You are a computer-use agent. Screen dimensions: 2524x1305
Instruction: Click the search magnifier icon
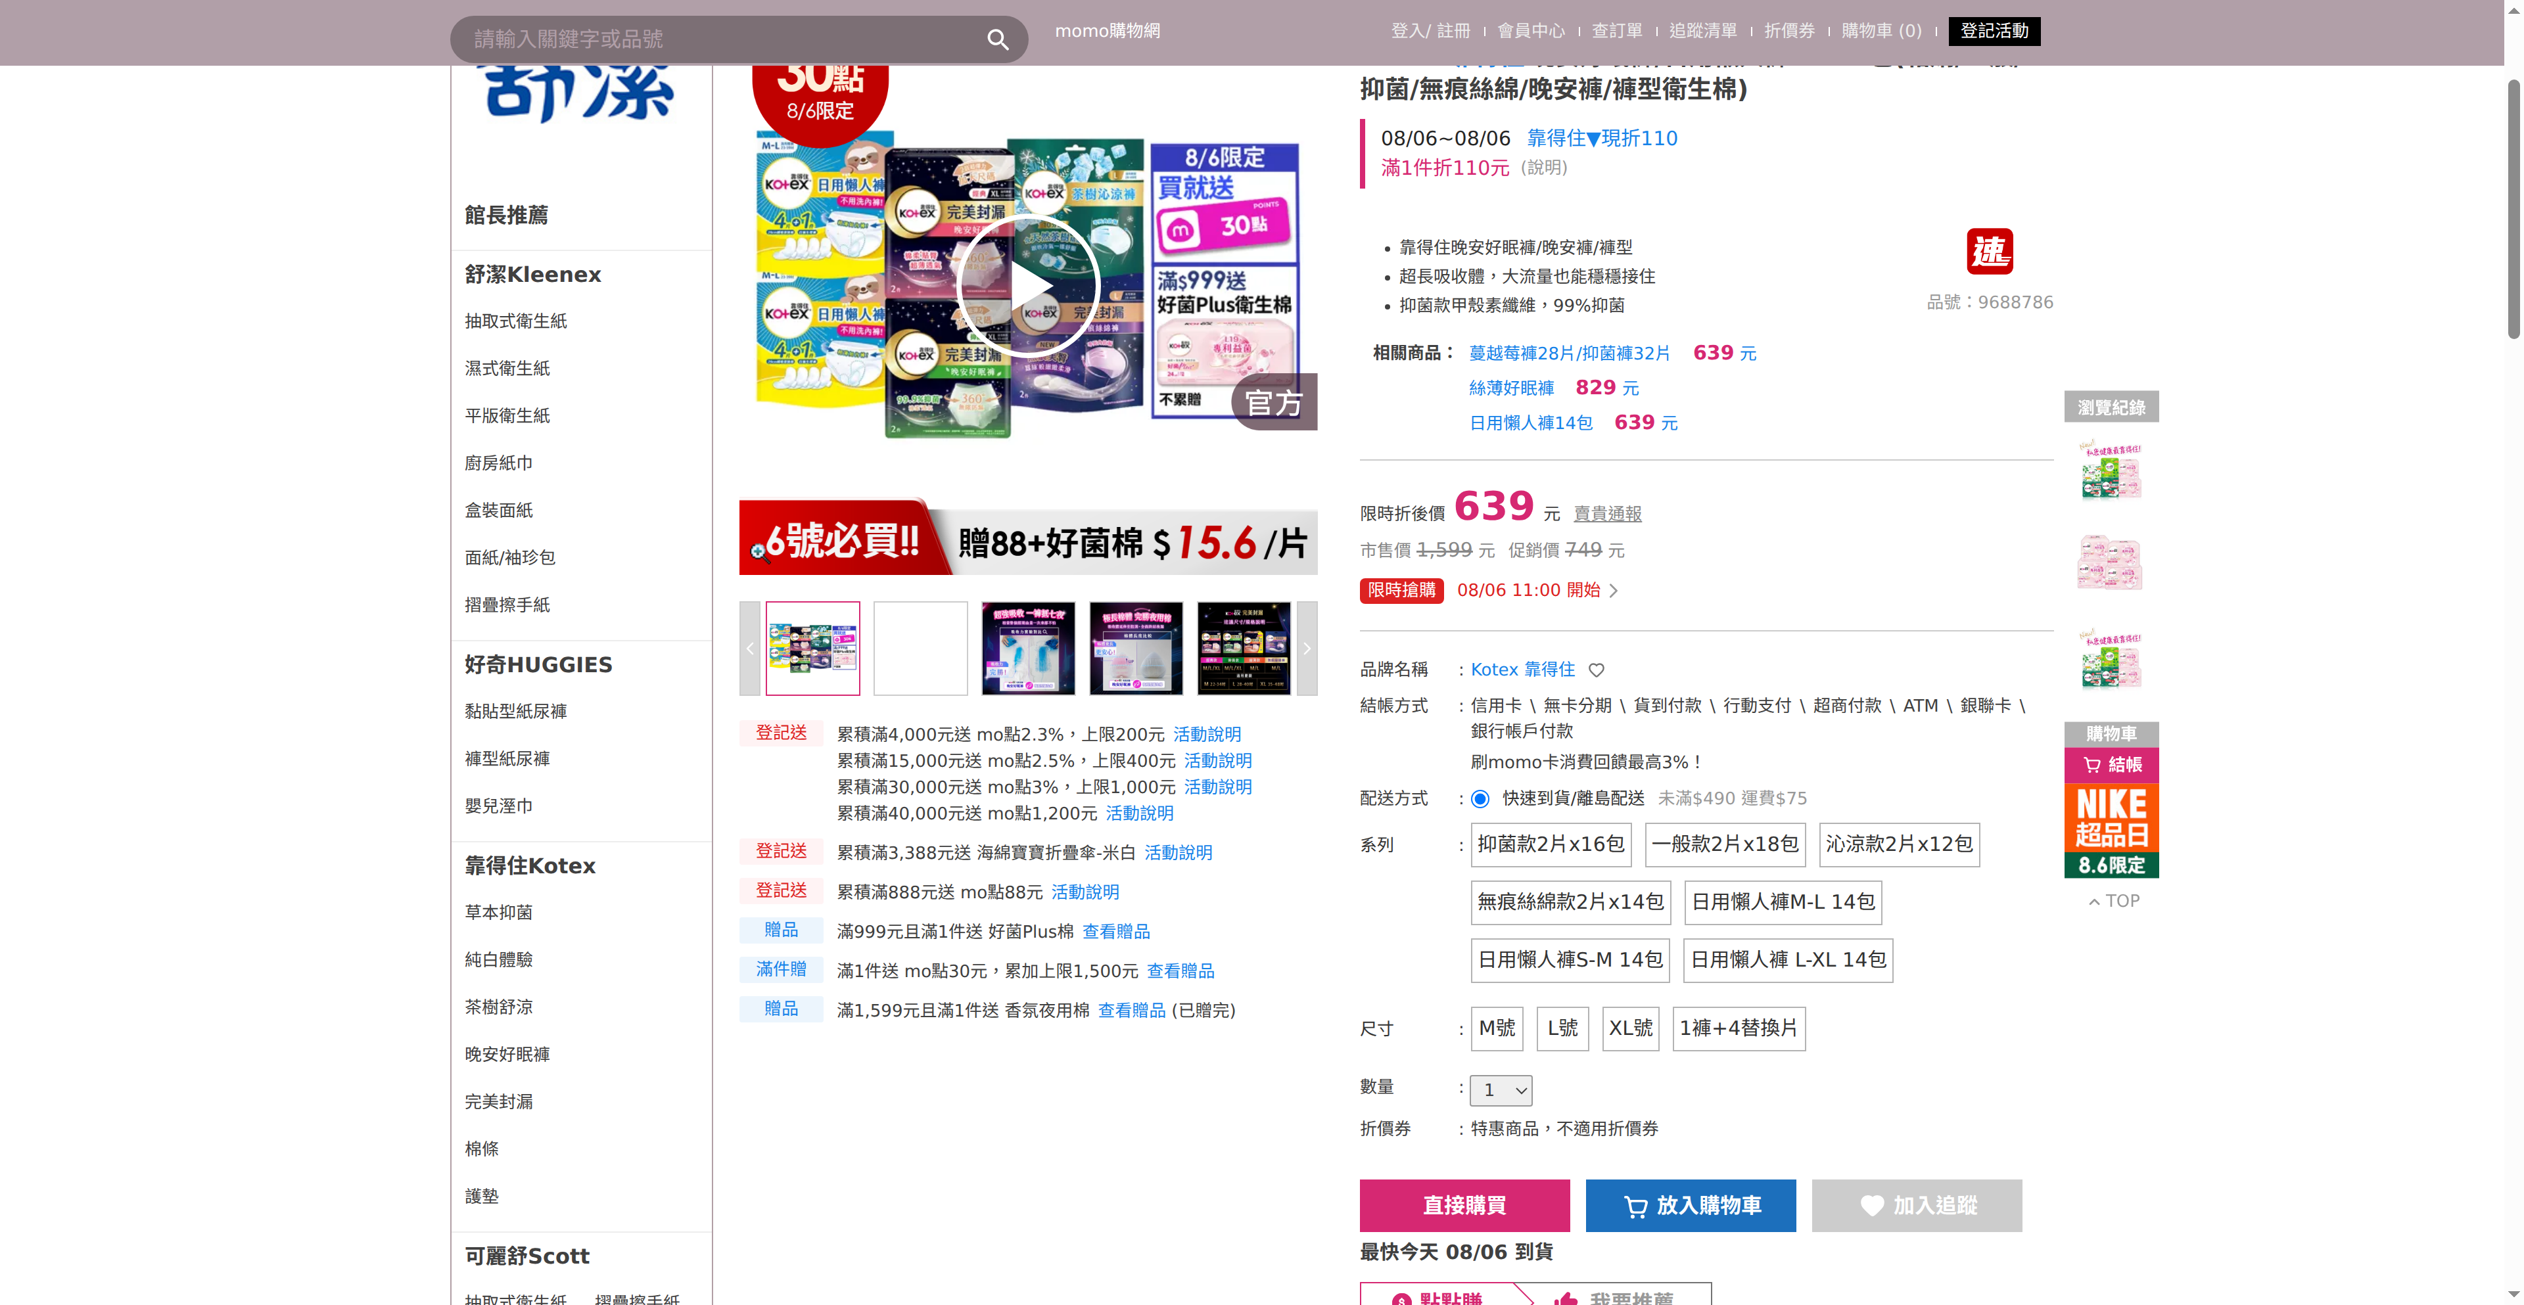pos(998,39)
